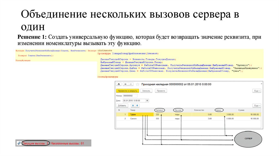The image size is (279, 156).
Task: Click the КонецПроцедуры line in the code
Action: [108, 77]
